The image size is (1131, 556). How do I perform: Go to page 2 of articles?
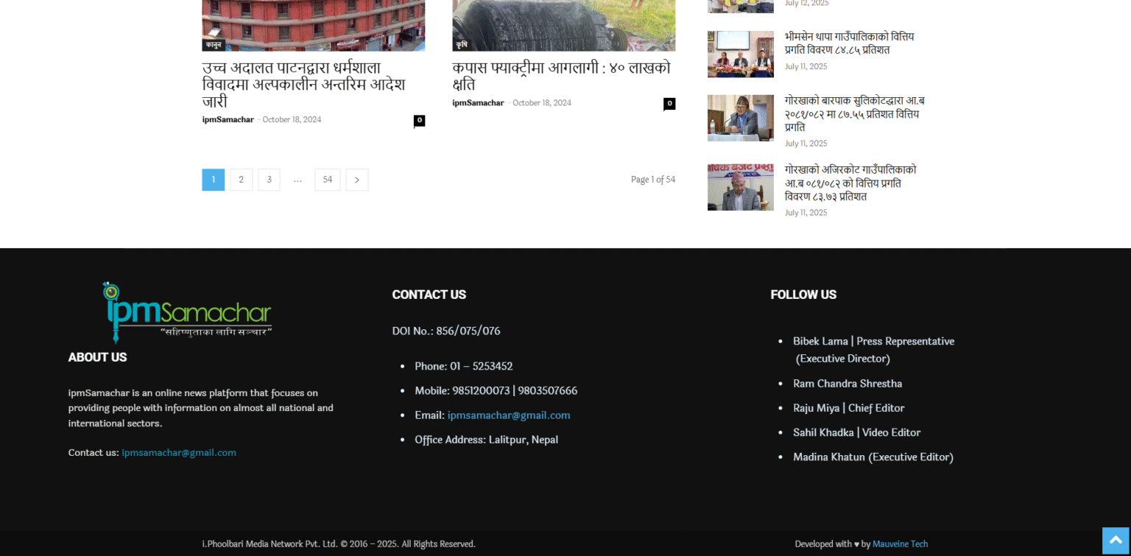tap(242, 180)
